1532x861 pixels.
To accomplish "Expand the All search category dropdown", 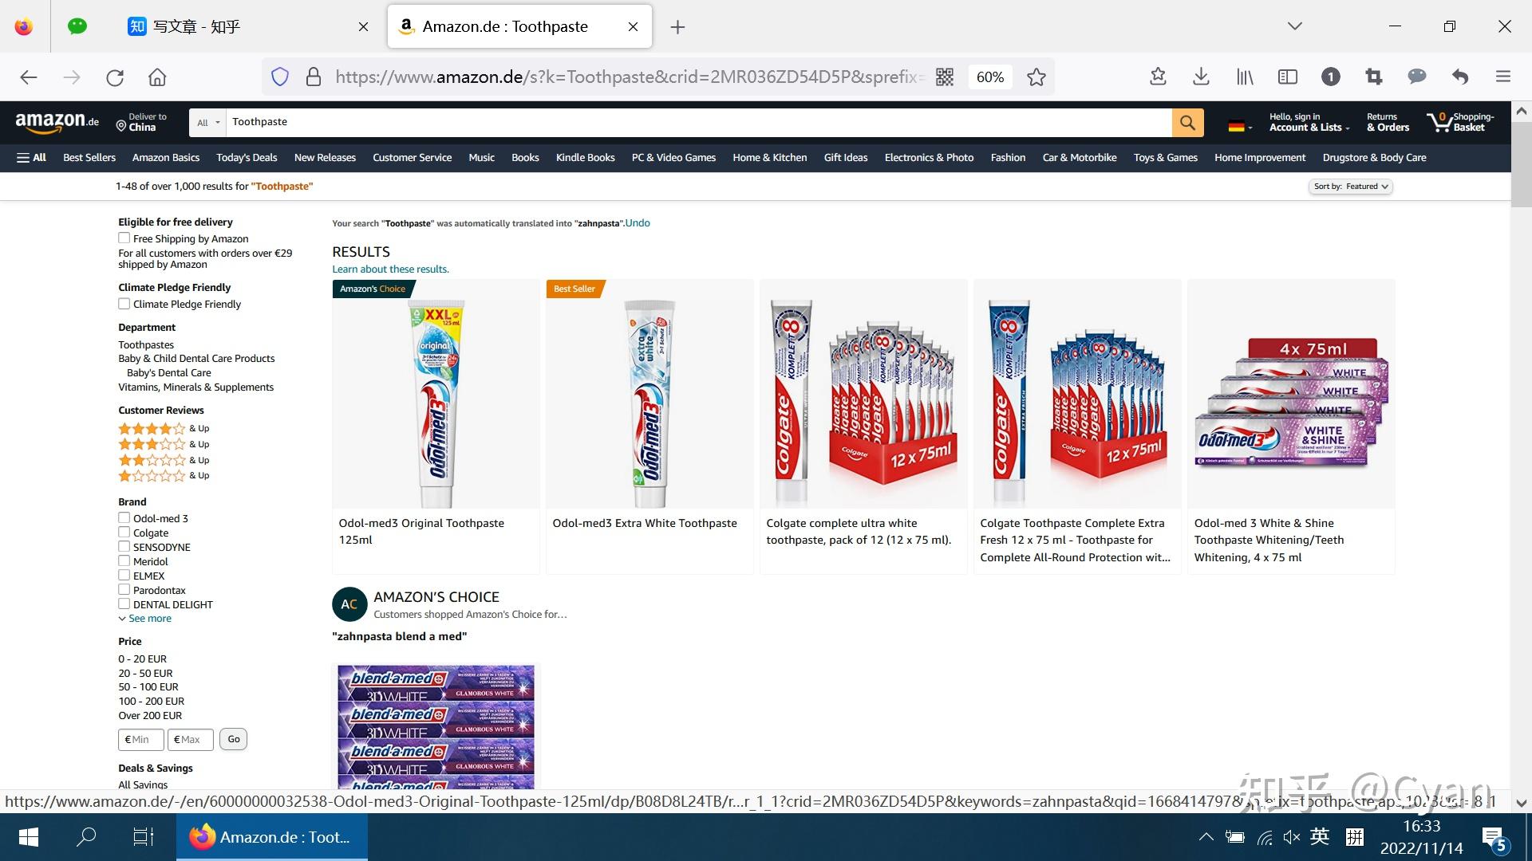I will click(x=208, y=122).
